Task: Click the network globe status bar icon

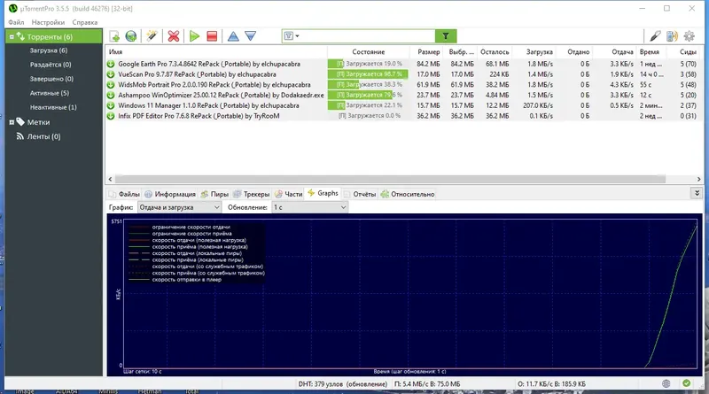Action: [x=666, y=383]
